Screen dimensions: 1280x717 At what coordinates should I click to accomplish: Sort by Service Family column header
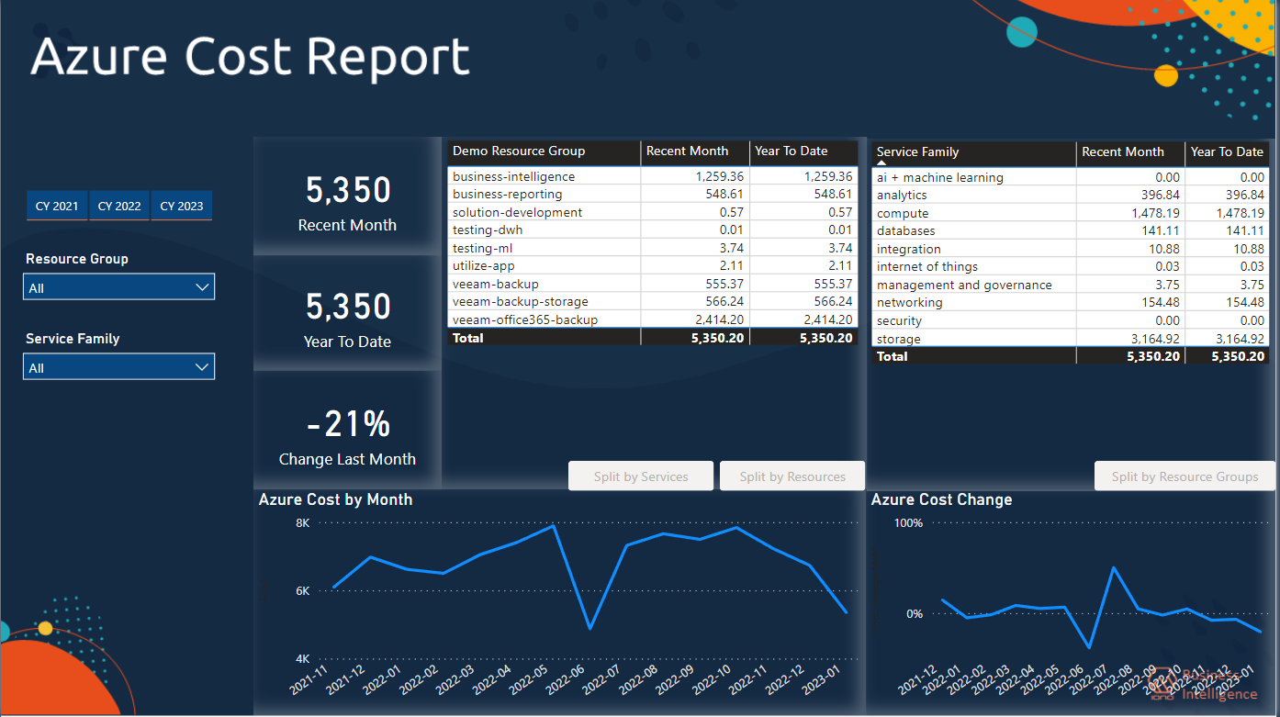973,152
